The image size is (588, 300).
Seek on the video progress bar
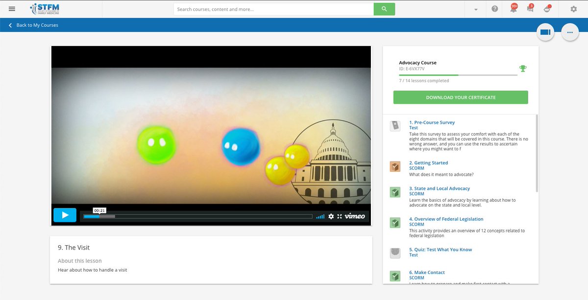pyautogui.click(x=198, y=216)
